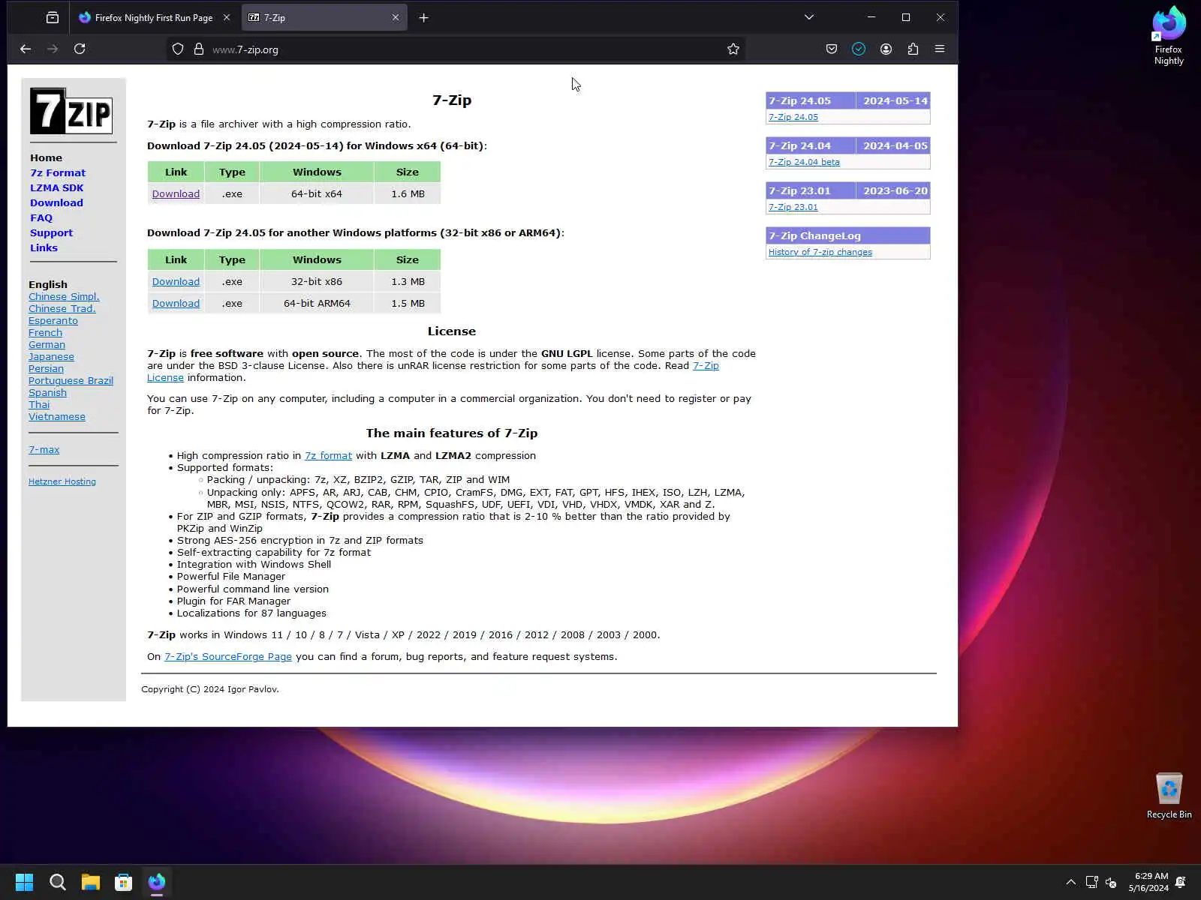Viewport: 1201px width, 900px height.
Task: View site security padlock information
Action: click(199, 49)
